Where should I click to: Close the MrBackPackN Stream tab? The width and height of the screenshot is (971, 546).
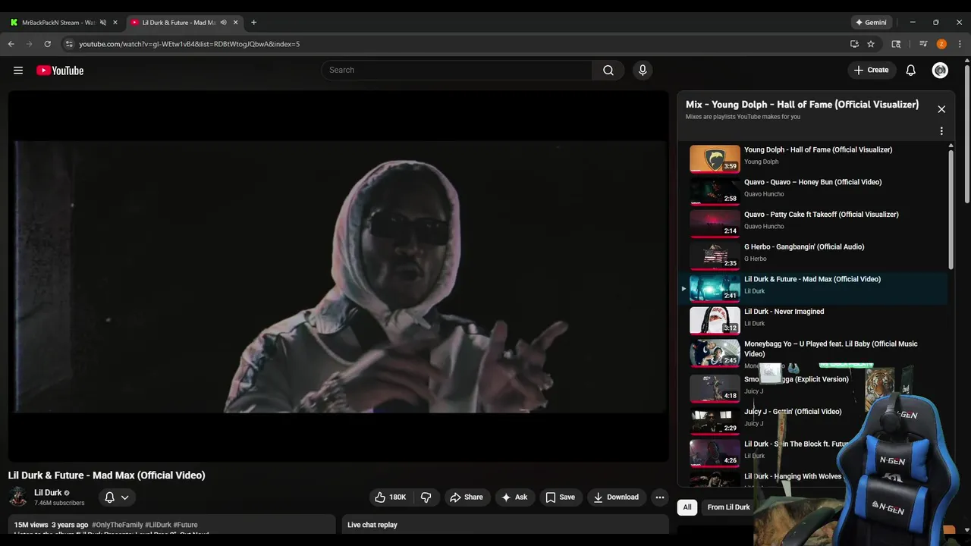[x=115, y=23]
